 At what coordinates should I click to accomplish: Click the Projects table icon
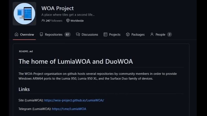click(105, 34)
